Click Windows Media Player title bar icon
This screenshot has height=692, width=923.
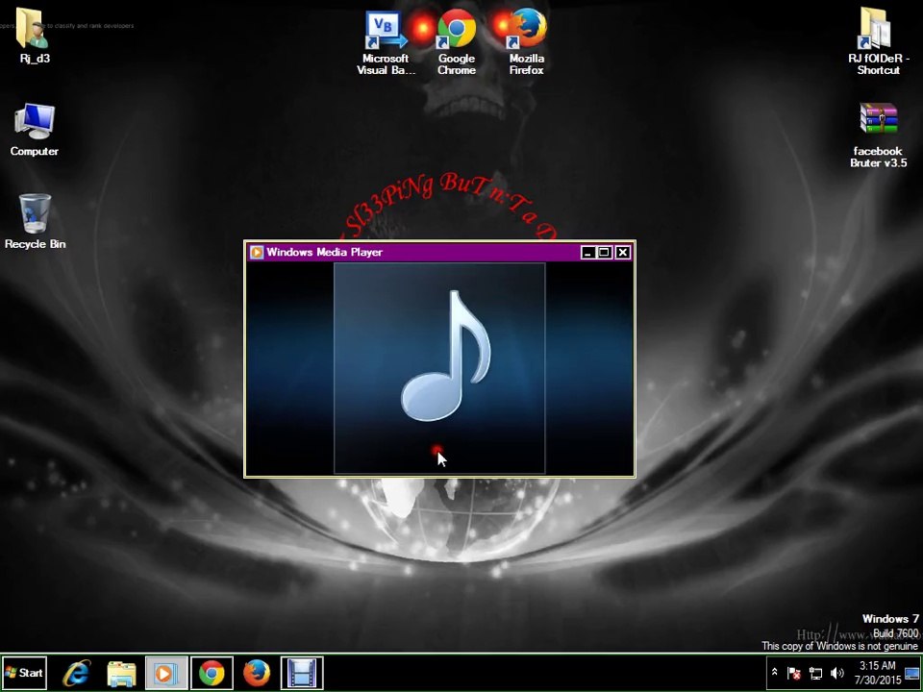click(x=256, y=253)
